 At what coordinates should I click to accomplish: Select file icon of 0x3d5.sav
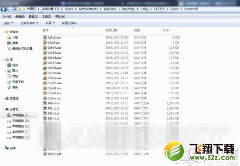tap(45, 53)
